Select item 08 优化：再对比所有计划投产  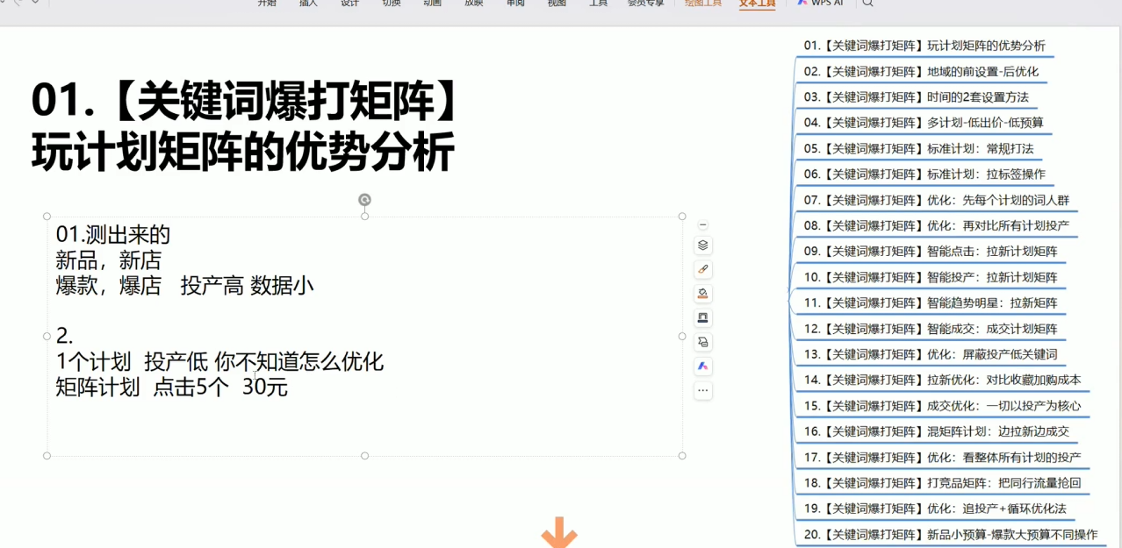[936, 225]
